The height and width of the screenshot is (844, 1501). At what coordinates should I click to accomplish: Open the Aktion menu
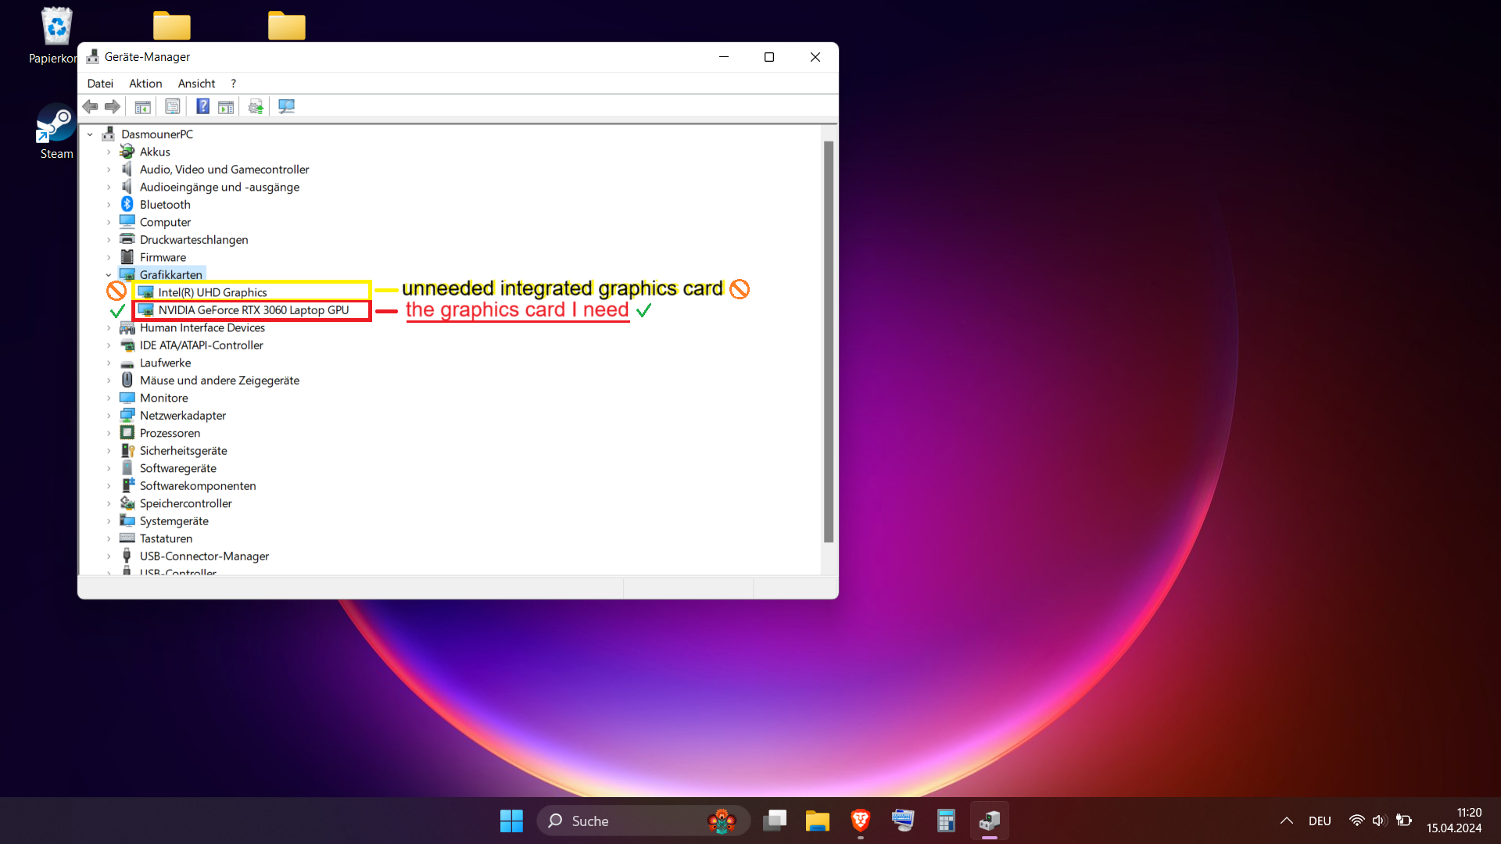coord(145,84)
